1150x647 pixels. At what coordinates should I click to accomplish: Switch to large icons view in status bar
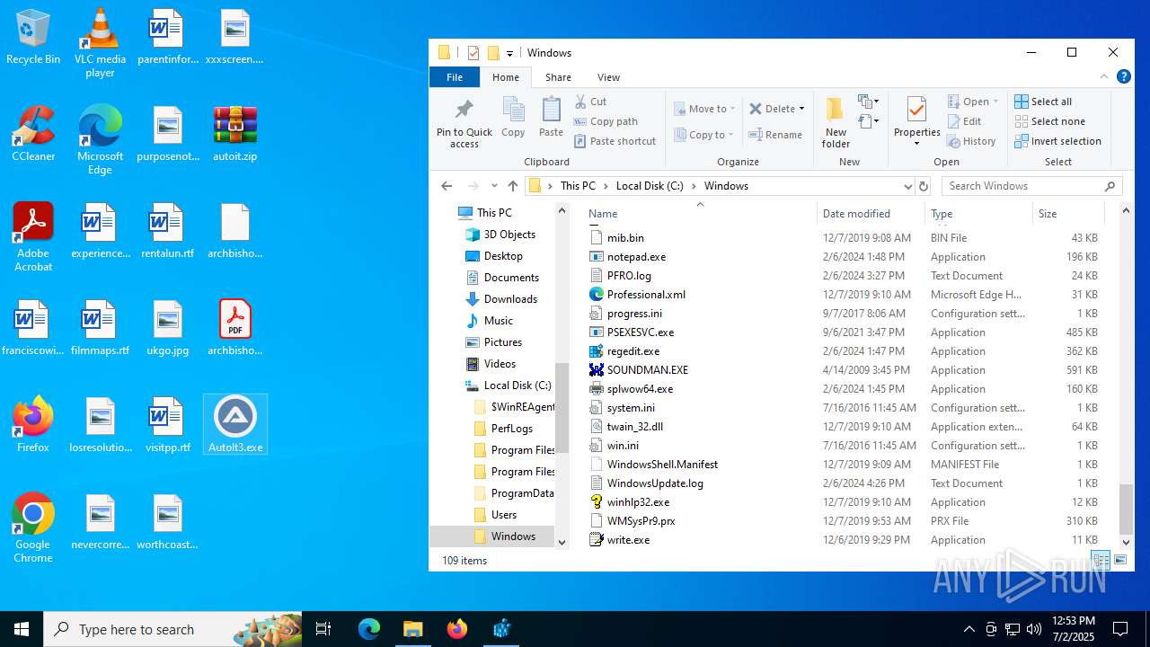point(1120,560)
